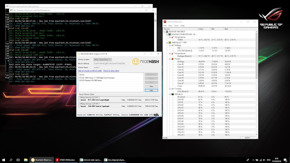Open HWMonitor Help menu
This screenshot has width=290, height=163.
pyautogui.click(x=183, y=26)
